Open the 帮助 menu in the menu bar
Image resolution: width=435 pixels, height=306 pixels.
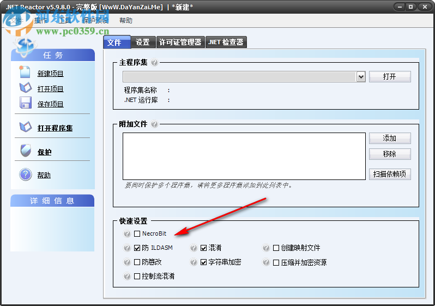pos(126,20)
